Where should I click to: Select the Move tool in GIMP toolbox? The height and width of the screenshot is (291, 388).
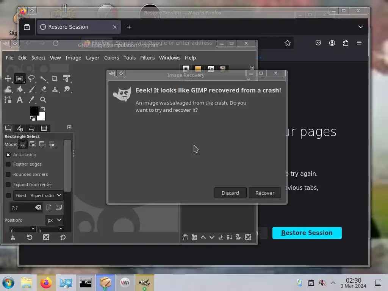coord(8,79)
